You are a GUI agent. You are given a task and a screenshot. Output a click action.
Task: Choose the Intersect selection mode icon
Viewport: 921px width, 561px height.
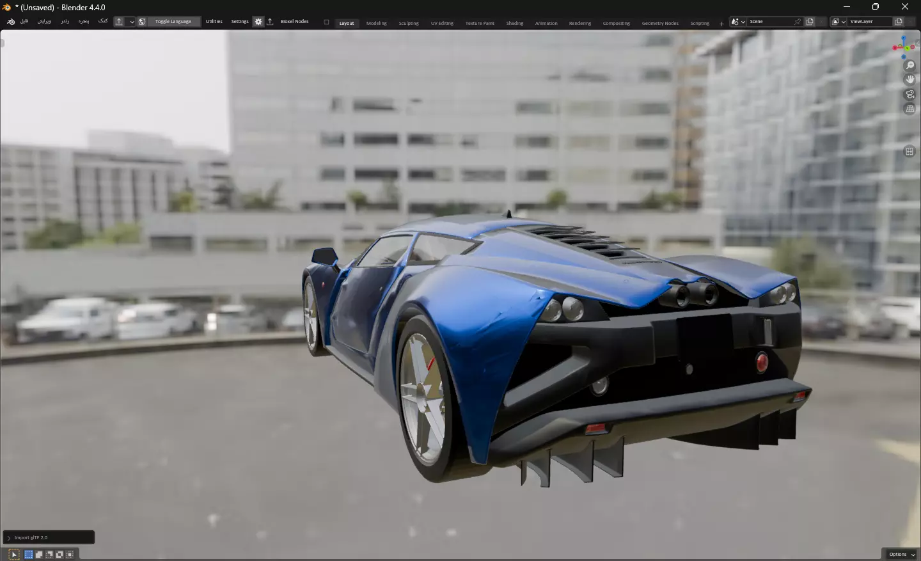pos(70,555)
